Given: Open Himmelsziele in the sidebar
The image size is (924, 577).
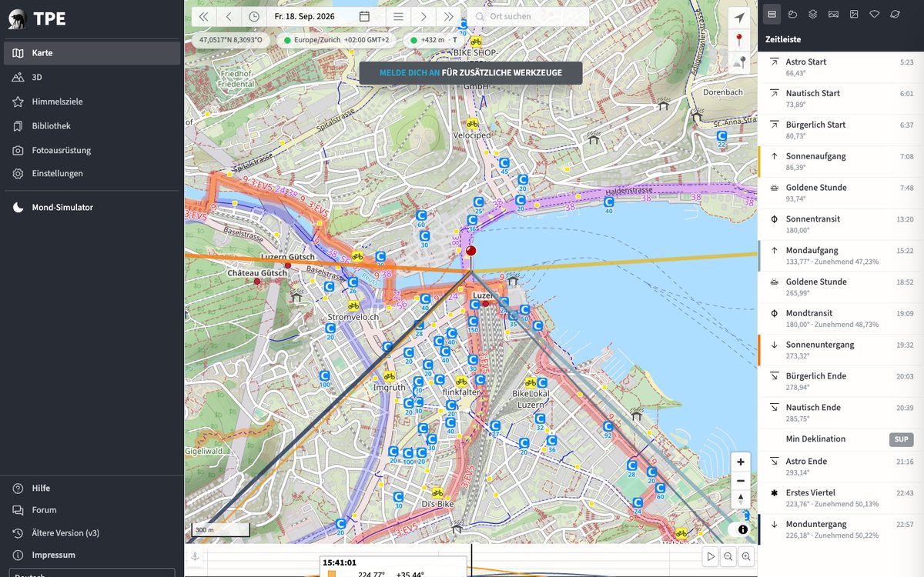Looking at the screenshot, I should [92, 102].
